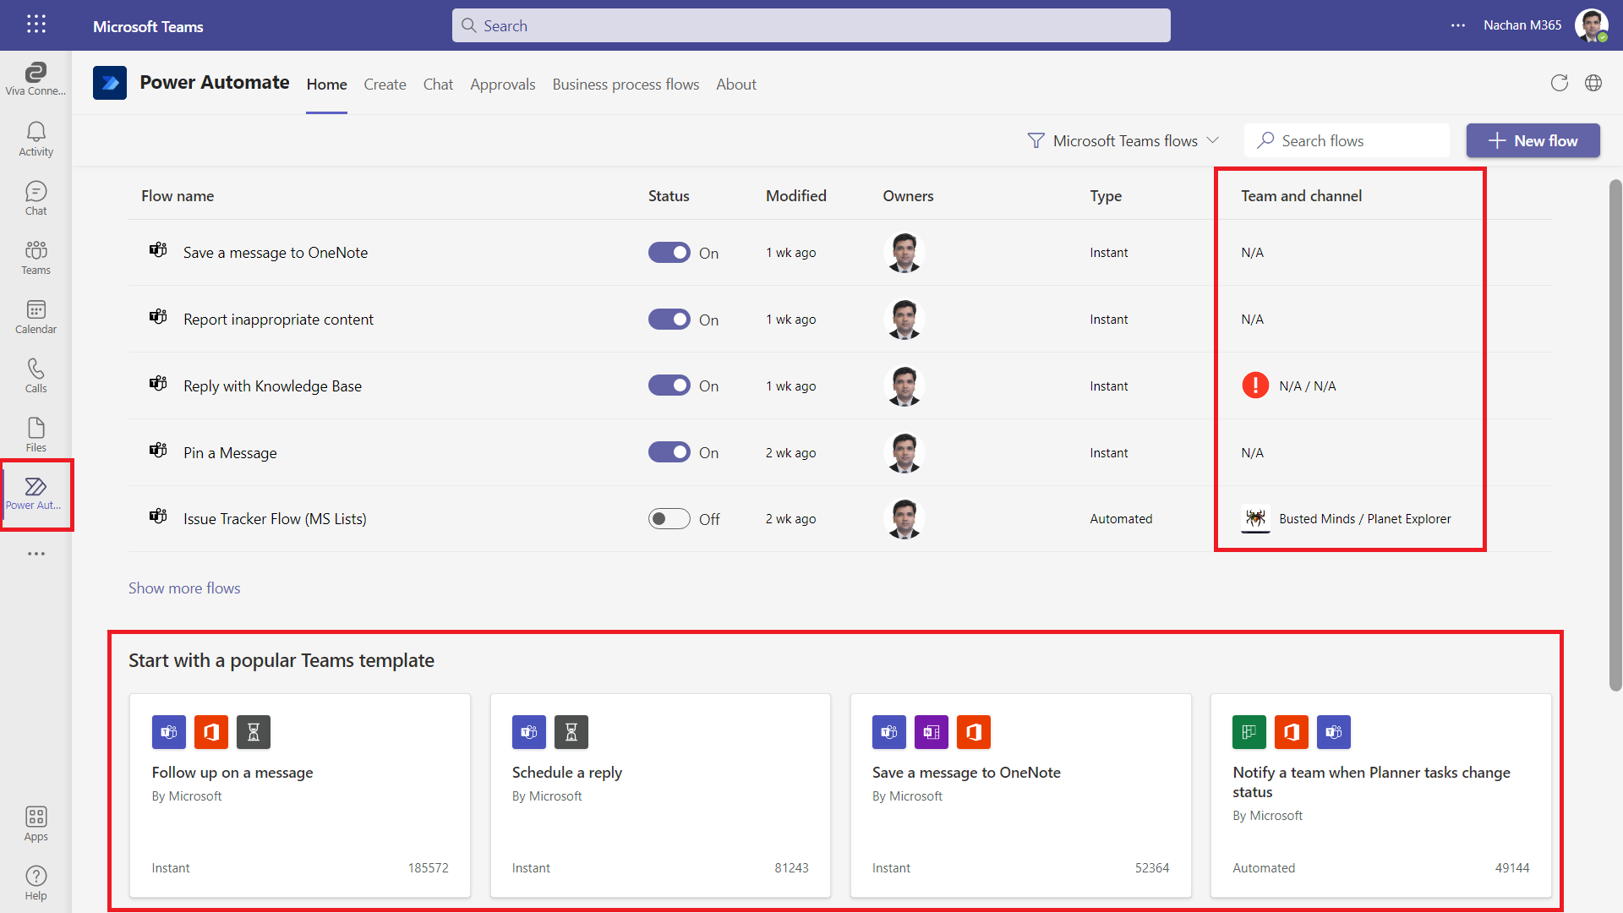Open Files in the left sidebar
The width and height of the screenshot is (1623, 913).
36,435
